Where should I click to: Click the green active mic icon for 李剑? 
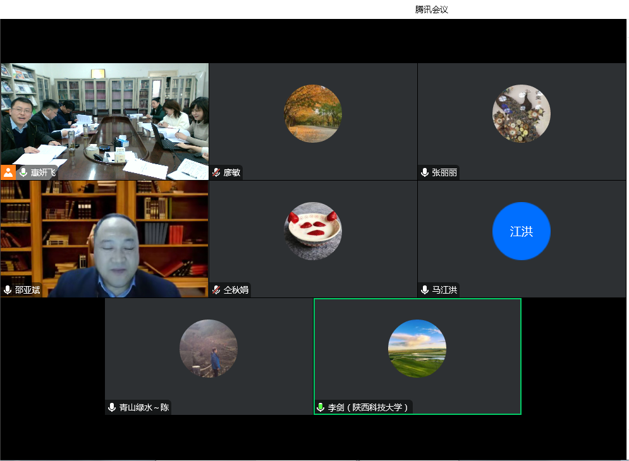[321, 407]
